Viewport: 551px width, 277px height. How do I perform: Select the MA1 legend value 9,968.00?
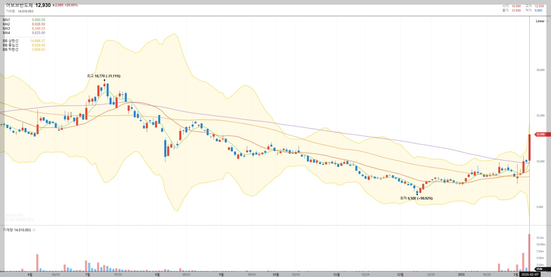39,20
